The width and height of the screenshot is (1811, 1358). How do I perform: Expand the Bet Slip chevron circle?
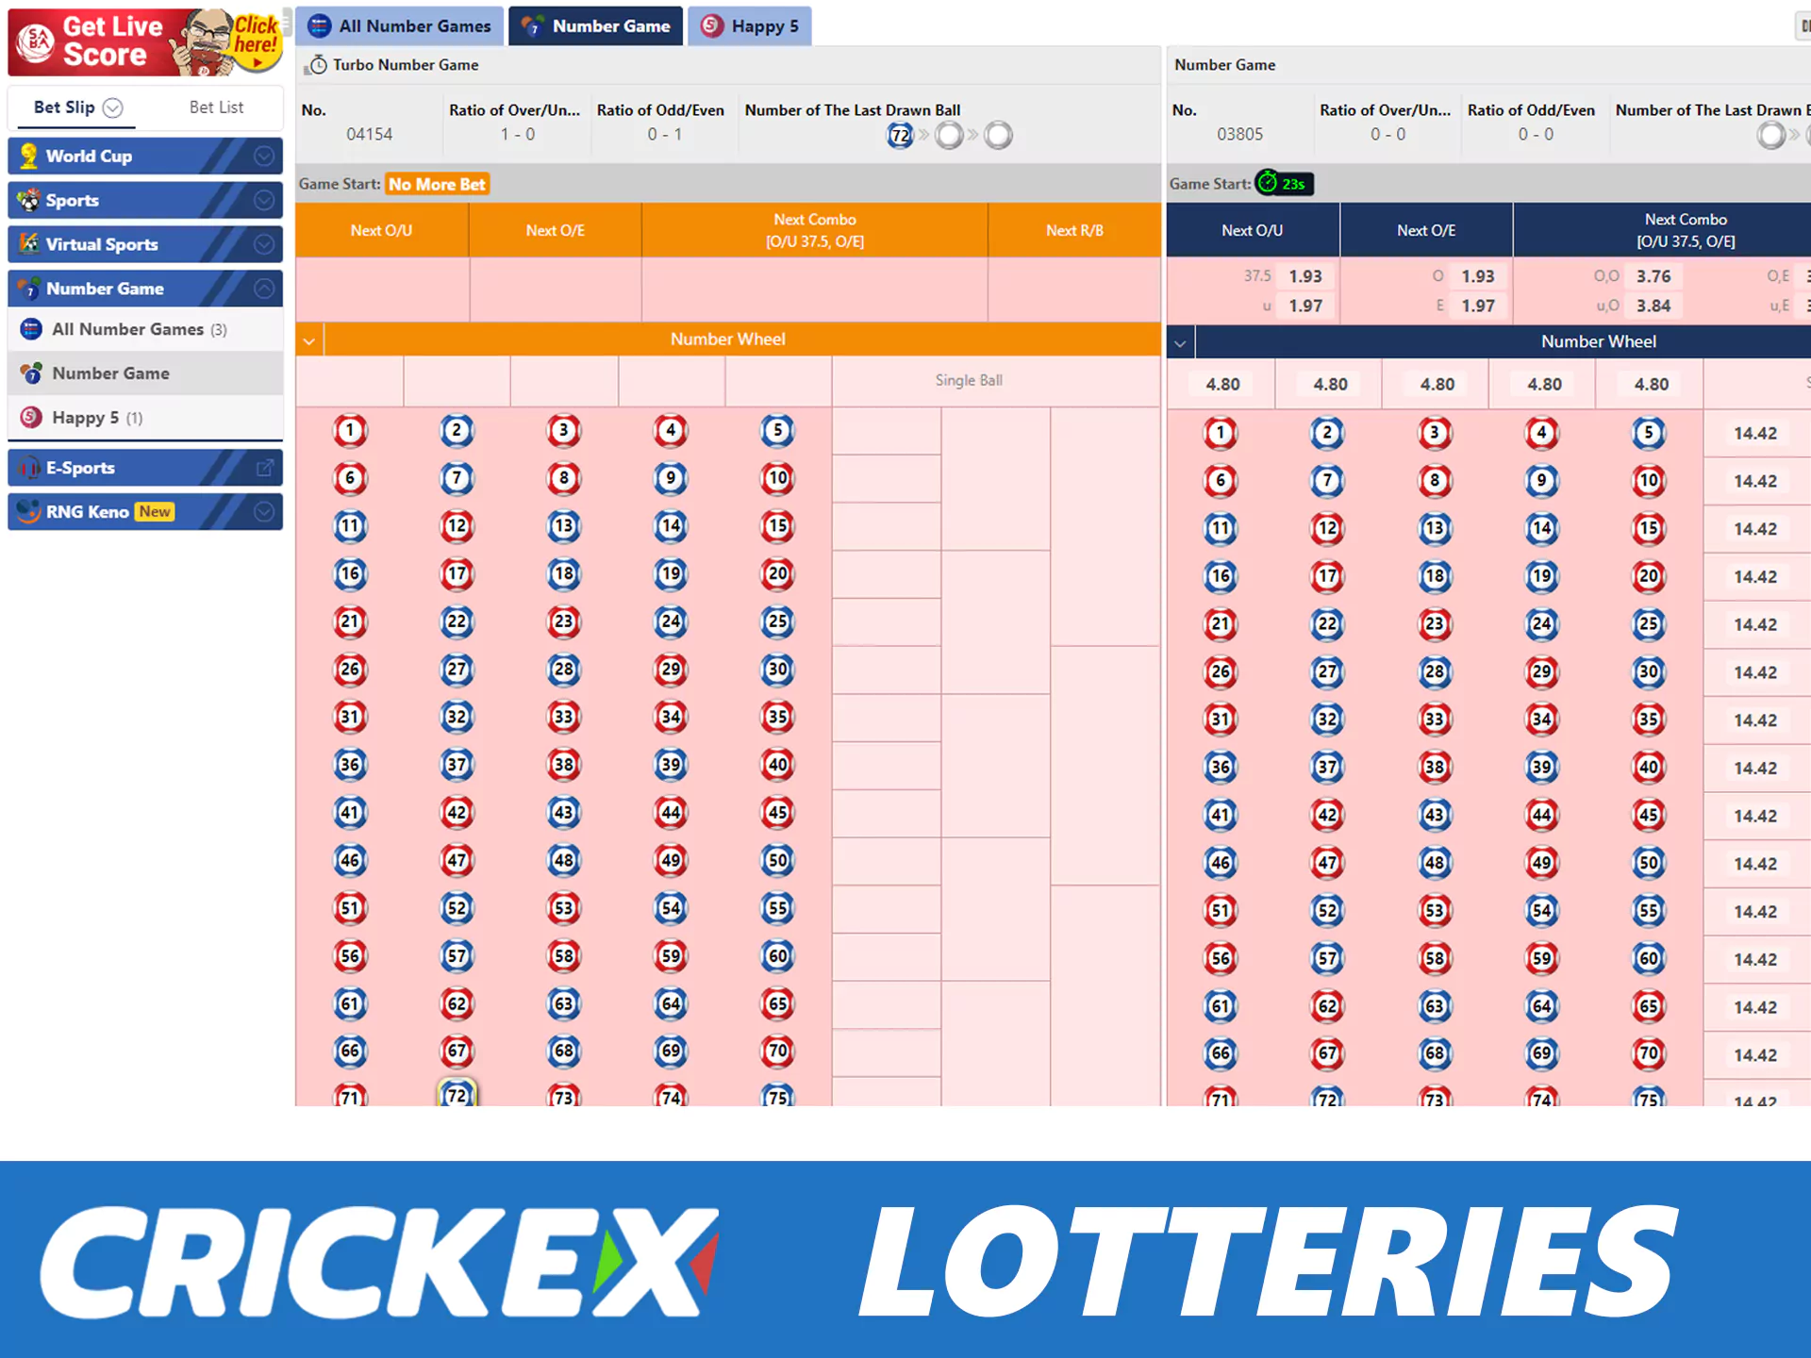point(113,108)
